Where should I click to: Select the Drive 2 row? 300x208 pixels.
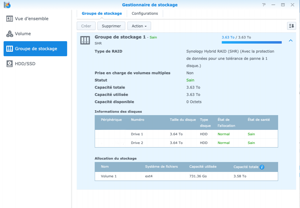coord(186,143)
